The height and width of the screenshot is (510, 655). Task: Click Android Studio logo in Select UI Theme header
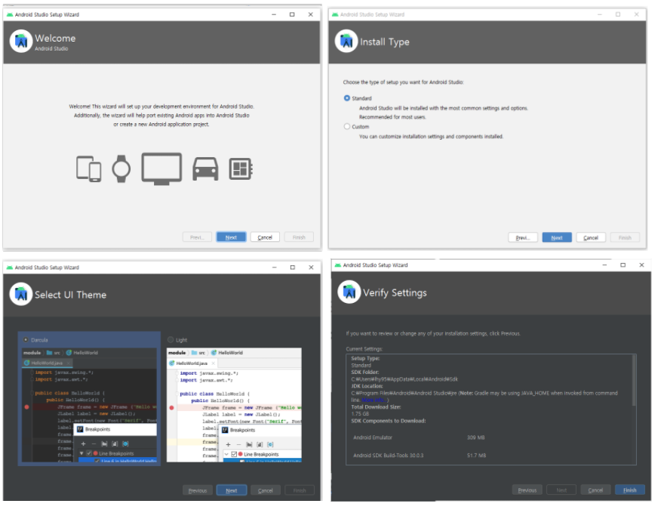coord(21,294)
